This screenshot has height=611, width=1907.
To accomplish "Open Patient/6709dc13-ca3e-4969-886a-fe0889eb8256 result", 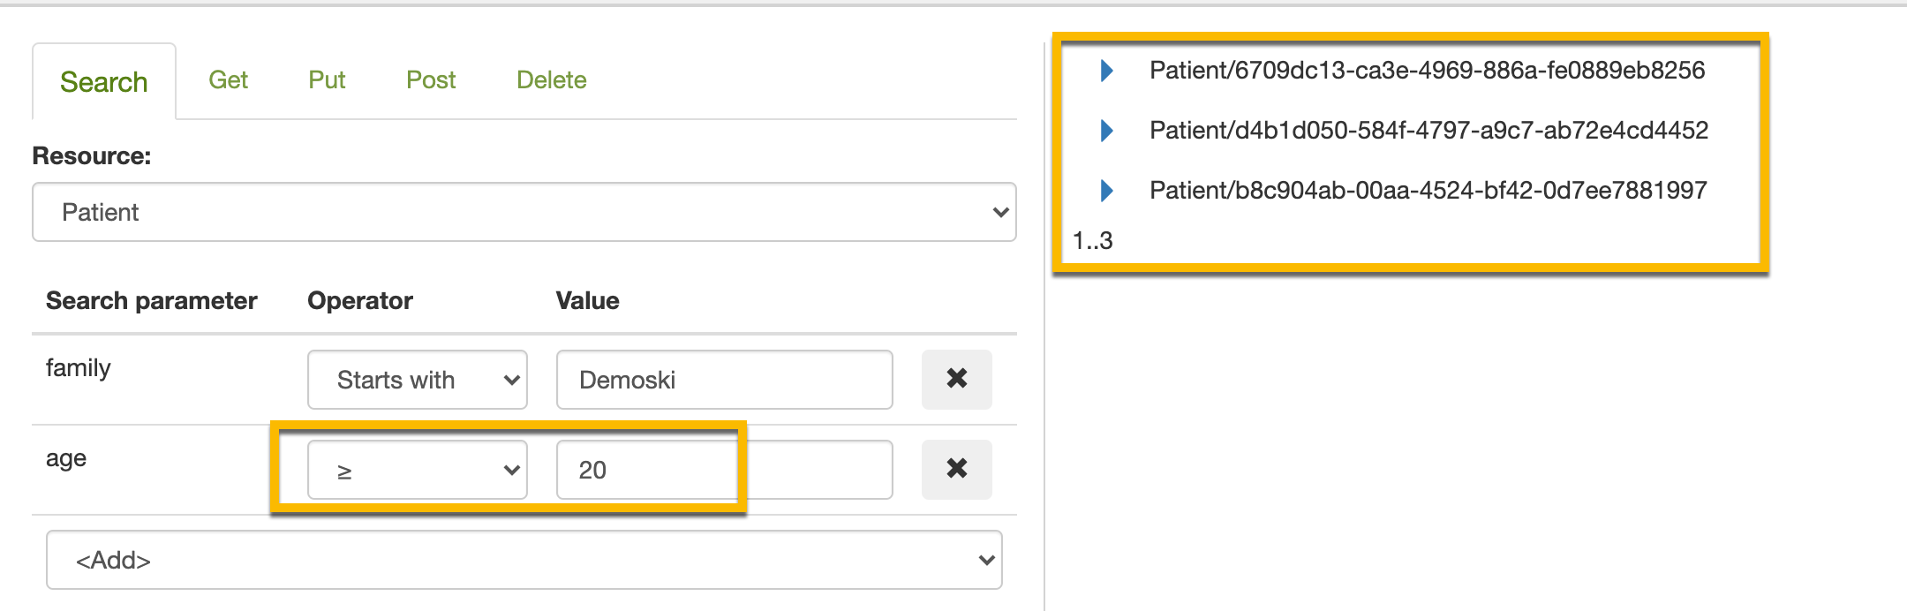I will click(x=1427, y=71).
